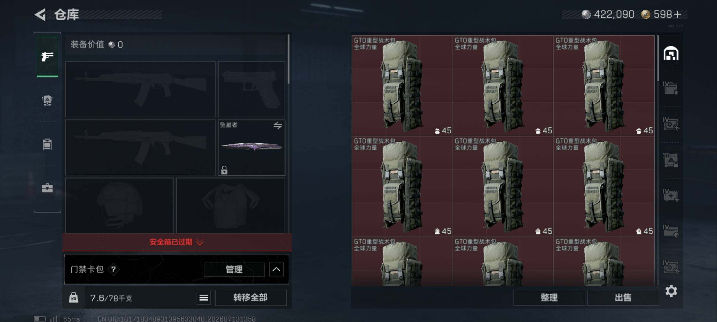Screen dimensions: 717x322
Task: Open the chest rig tab icon
Action: [x=47, y=144]
